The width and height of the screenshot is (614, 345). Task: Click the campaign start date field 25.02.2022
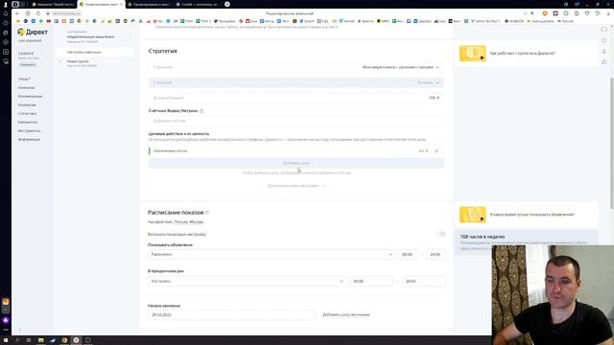[x=231, y=315]
